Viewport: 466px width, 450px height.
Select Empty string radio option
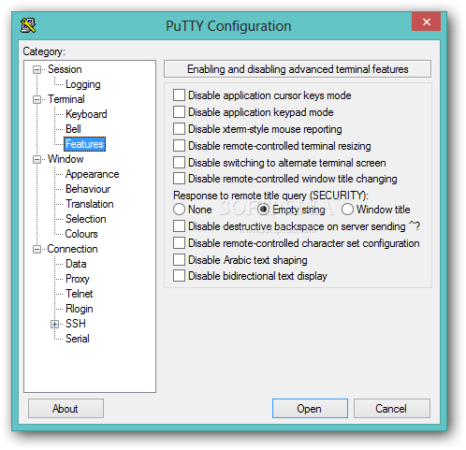tap(263, 210)
